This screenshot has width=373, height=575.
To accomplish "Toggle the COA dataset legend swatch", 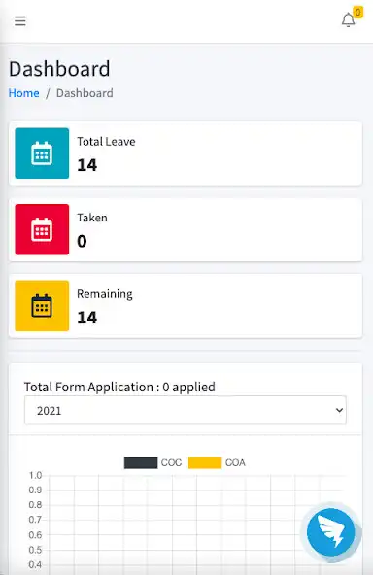I will (x=205, y=462).
